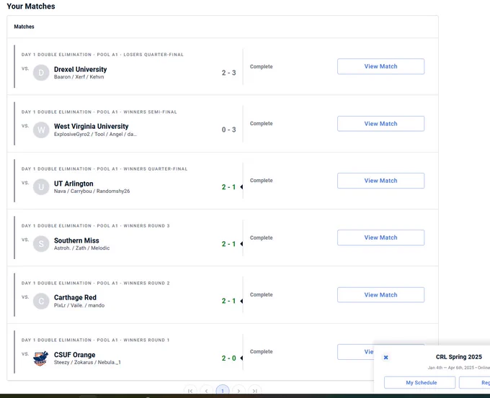Go to first page of matches
490x398 pixels.
190,391
